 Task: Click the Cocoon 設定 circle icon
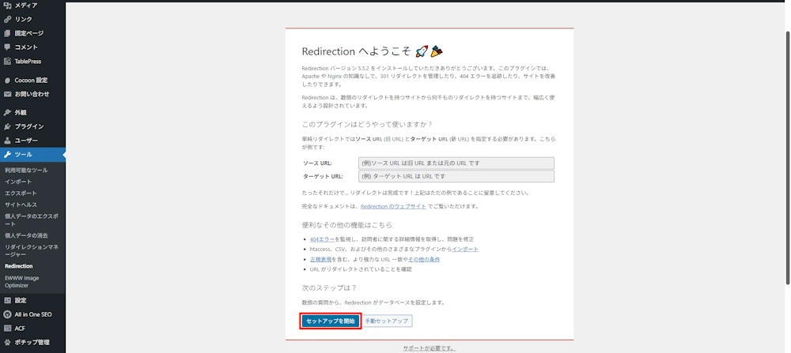coord(7,80)
